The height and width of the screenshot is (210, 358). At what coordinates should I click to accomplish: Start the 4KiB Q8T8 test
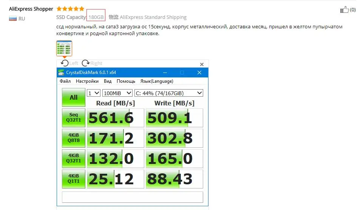click(x=74, y=138)
